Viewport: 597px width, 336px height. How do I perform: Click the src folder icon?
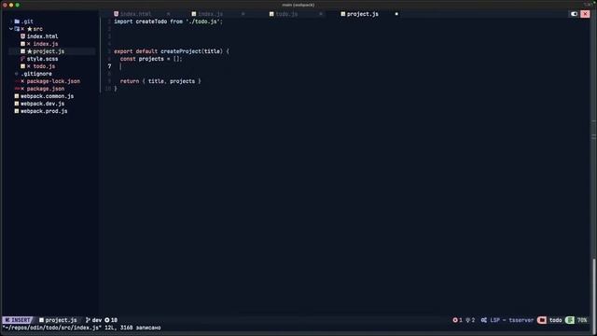point(17,29)
